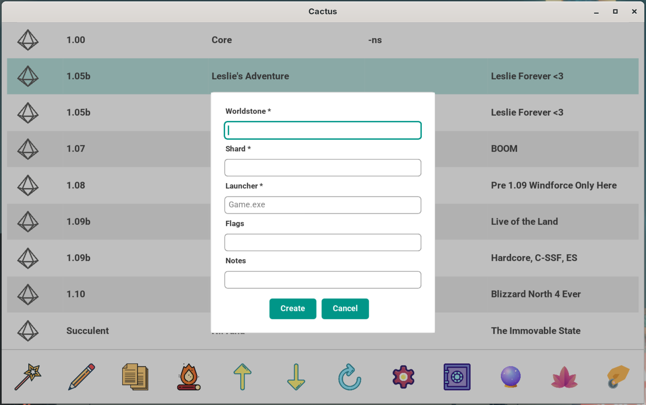
Task: Select the 1.00 Core row
Action: click(323, 40)
